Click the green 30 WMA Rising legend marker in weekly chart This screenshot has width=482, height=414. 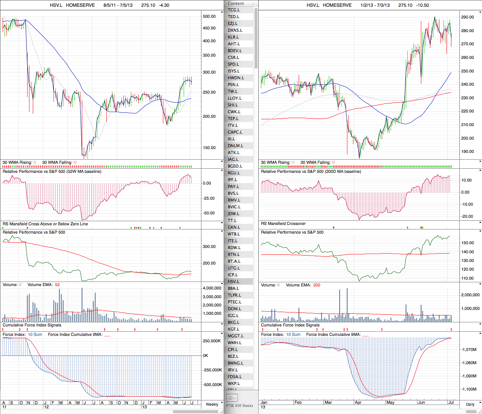(35, 163)
